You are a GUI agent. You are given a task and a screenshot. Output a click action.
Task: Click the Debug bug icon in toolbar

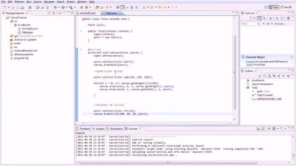coord(55,7)
